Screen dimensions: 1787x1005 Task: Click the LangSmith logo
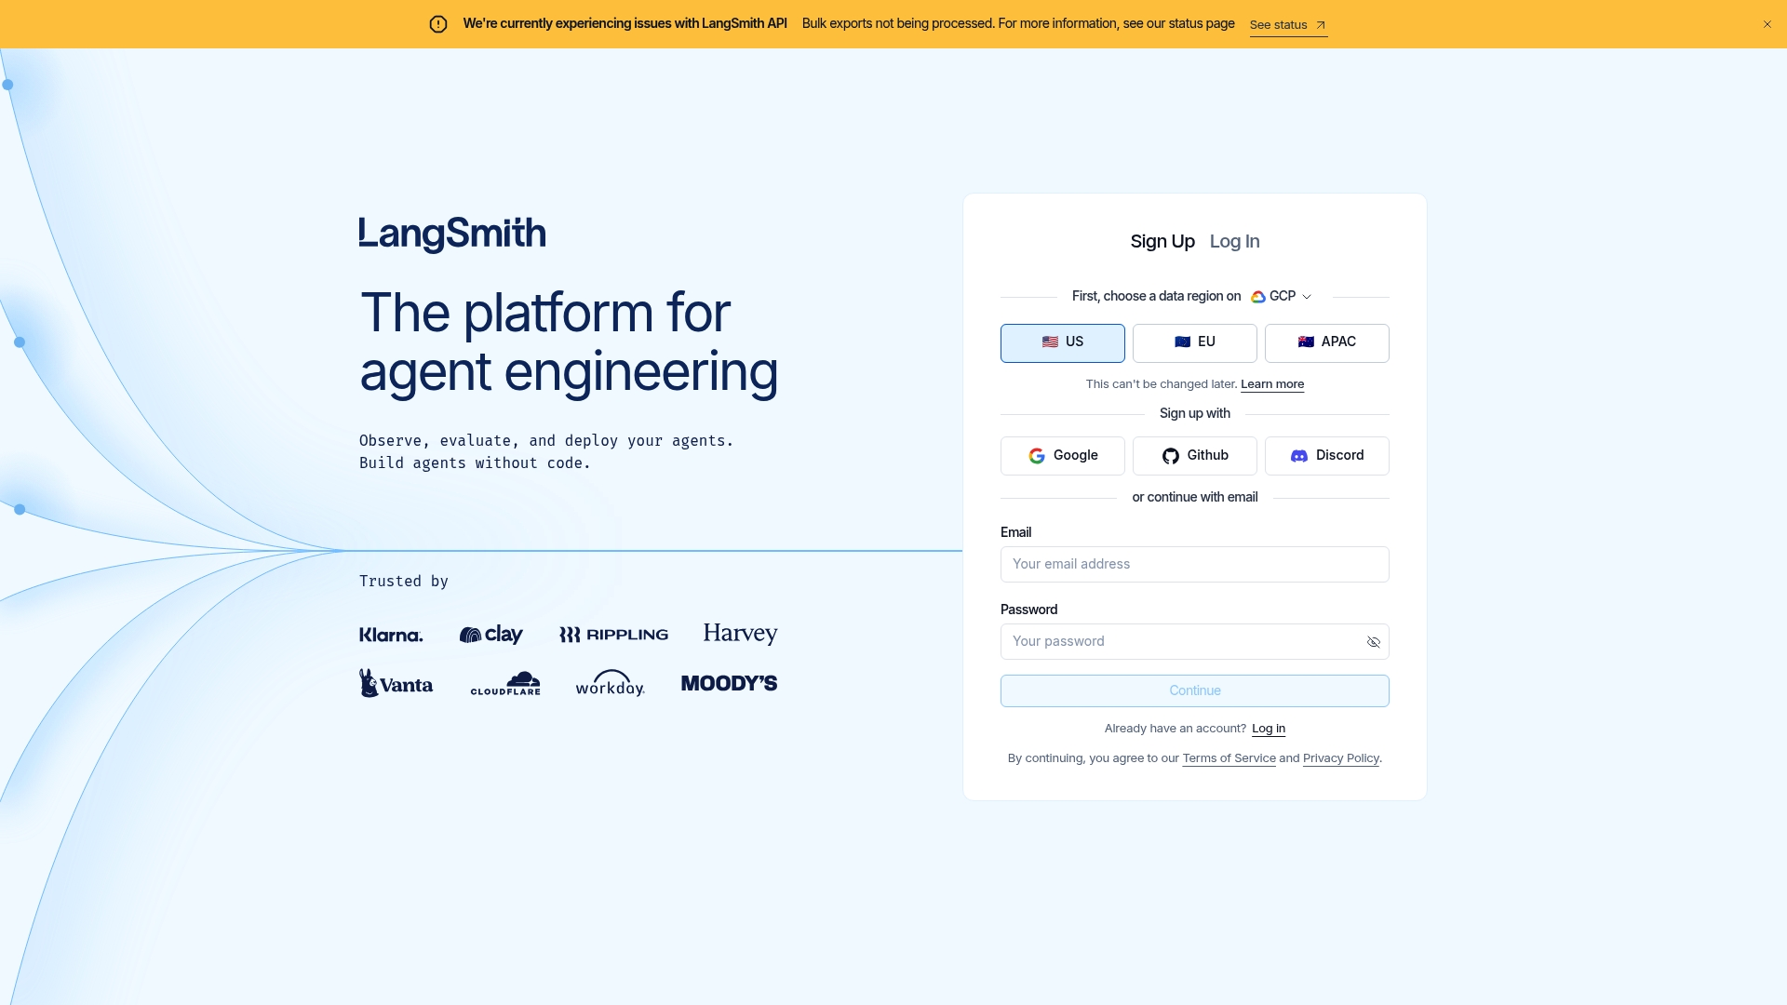tap(452, 234)
